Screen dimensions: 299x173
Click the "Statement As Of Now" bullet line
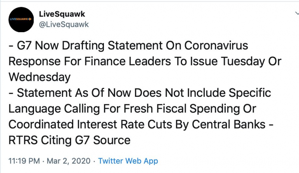tap(140, 93)
